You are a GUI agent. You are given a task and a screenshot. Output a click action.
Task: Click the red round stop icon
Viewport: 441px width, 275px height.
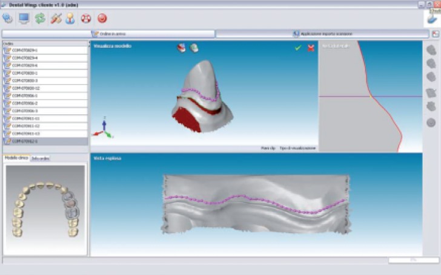102,18
